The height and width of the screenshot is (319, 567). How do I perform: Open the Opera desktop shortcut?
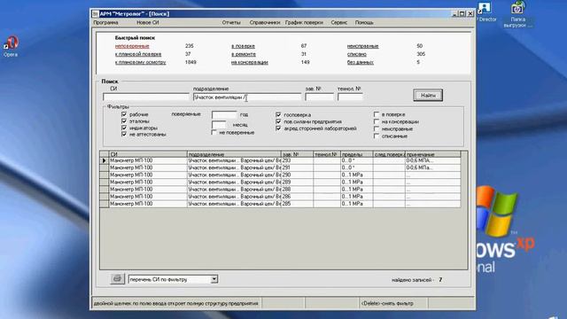[11, 46]
